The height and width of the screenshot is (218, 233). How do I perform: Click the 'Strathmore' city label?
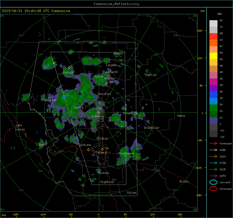click(126, 153)
